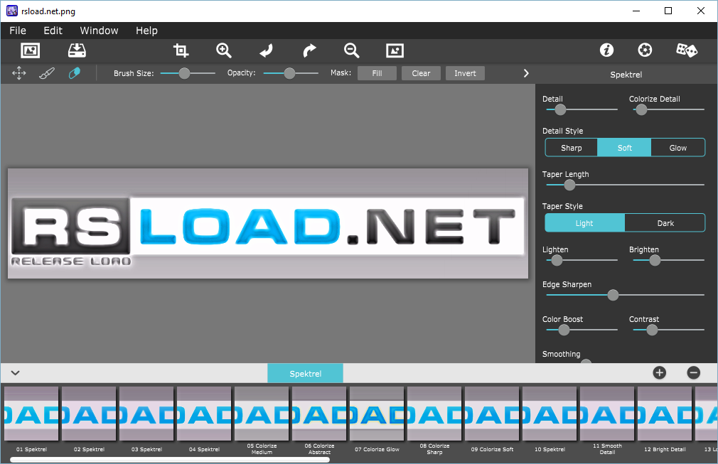
Task: Click the minus remove preset icon
Action: click(694, 373)
